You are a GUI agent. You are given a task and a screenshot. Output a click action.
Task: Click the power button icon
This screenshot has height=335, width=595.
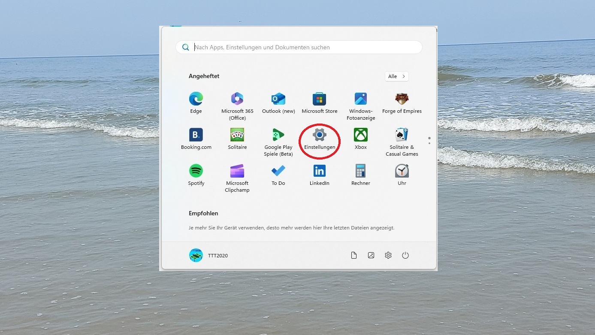click(x=405, y=255)
